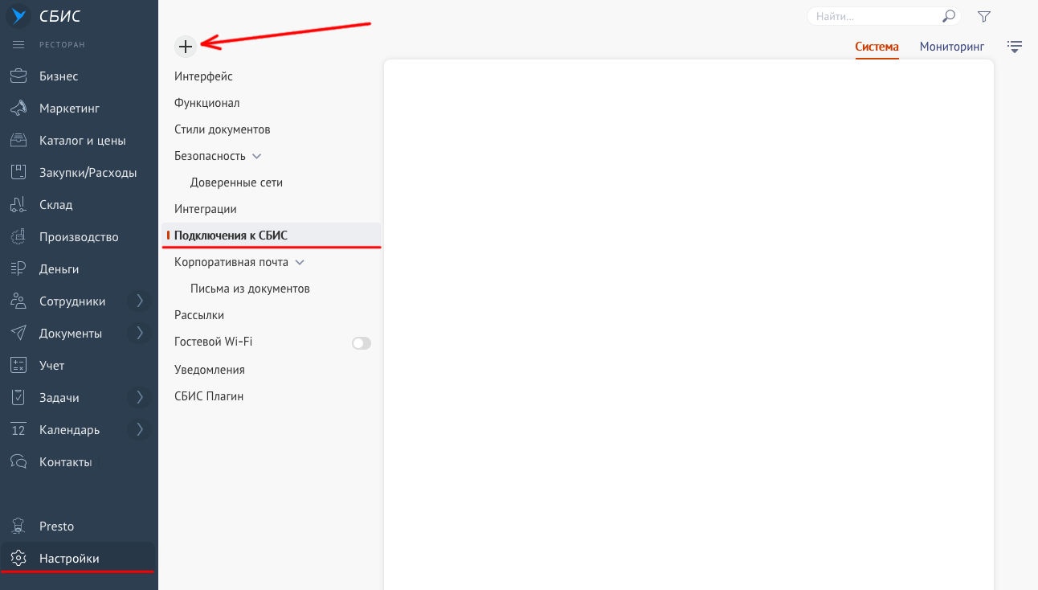Viewport: 1038px width, 590px height.
Task: Click the Закупки/Расходы icon
Action: point(18,173)
